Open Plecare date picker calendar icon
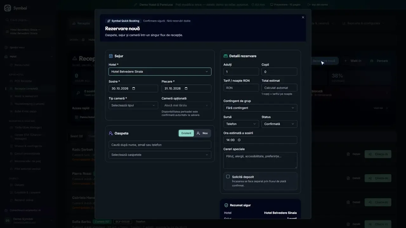The image size is (406, 228). click(186, 88)
